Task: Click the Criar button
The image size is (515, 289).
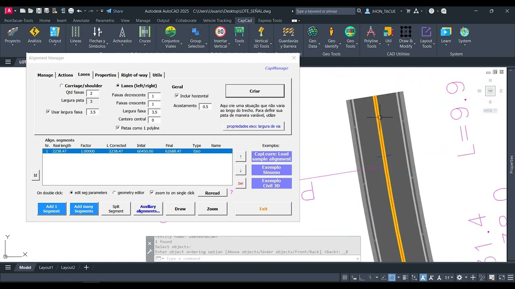Action: 255,91
